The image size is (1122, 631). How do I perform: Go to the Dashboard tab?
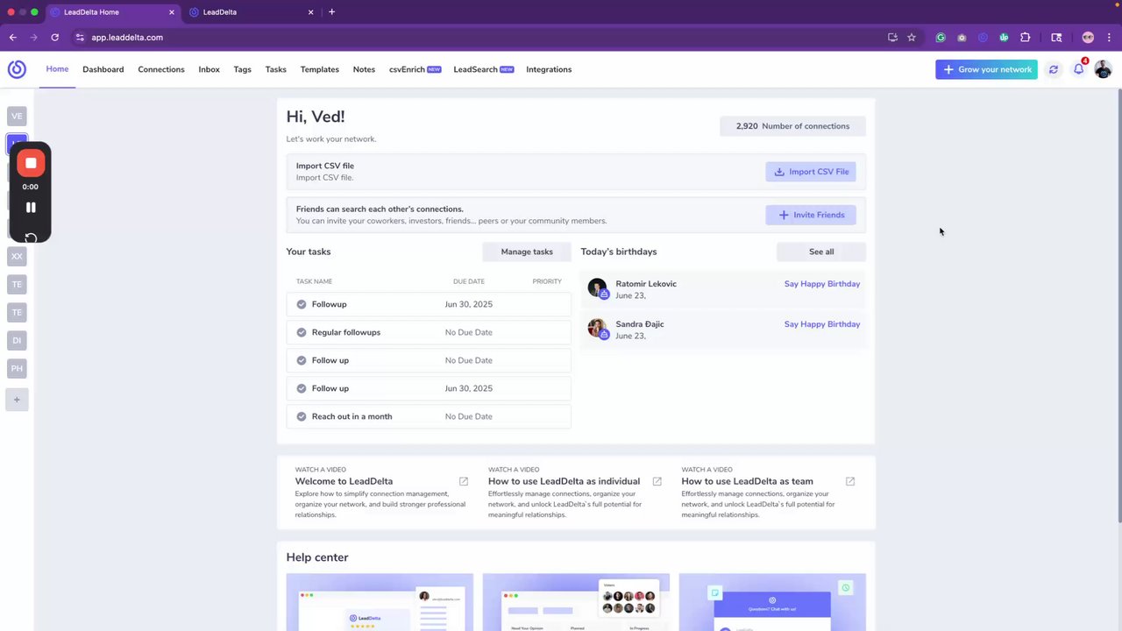pyautogui.click(x=103, y=69)
